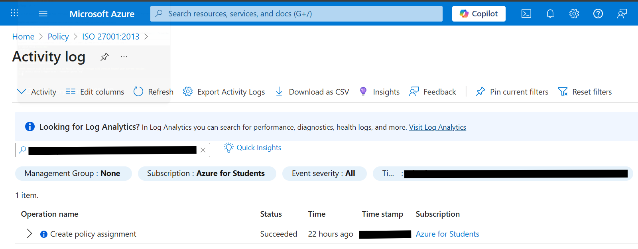The image size is (638, 249).
Task: Open the Azure portal waffle apps icon
Action: point(14,13)
